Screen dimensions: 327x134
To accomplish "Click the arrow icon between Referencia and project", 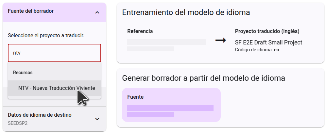I will (221, 41).
